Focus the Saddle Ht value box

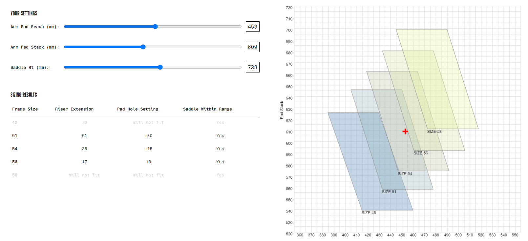point(252,67)
